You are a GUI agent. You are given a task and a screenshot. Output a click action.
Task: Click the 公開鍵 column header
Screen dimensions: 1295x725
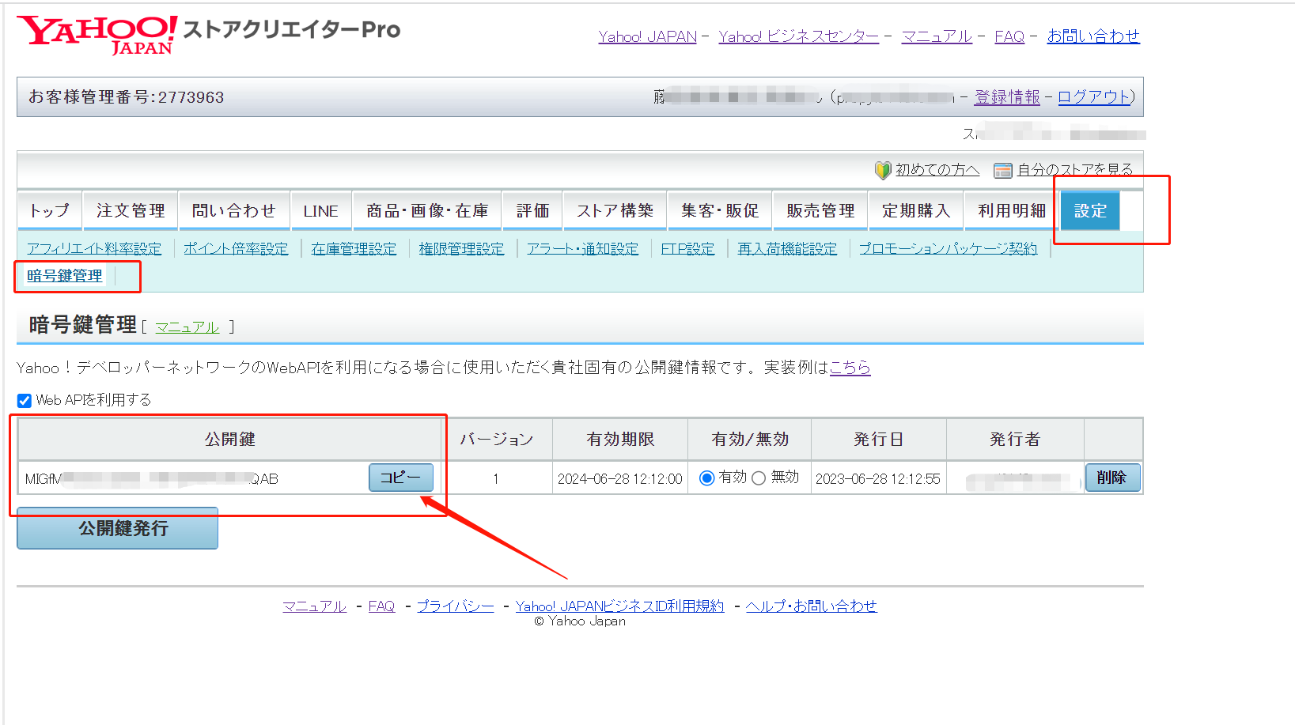pyautogui.click(x=229, y=440)
